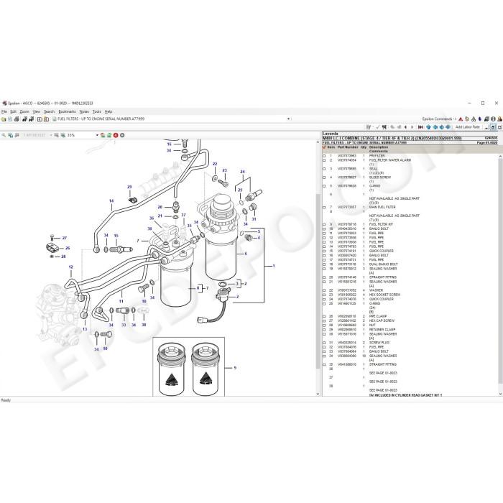Image resolution: width=503 pixels, height=503 pixels.
Task: Click the highlighted split-view layout icon
Action: coord(493,127)
